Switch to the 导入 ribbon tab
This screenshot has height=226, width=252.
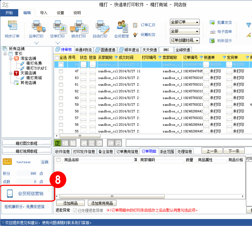tap(44, 13)
